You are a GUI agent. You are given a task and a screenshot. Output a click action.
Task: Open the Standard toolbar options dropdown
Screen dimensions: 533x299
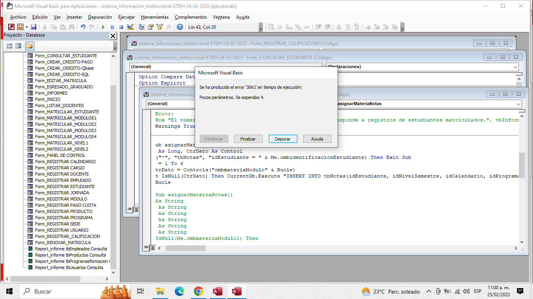click(x=261, y=27)
